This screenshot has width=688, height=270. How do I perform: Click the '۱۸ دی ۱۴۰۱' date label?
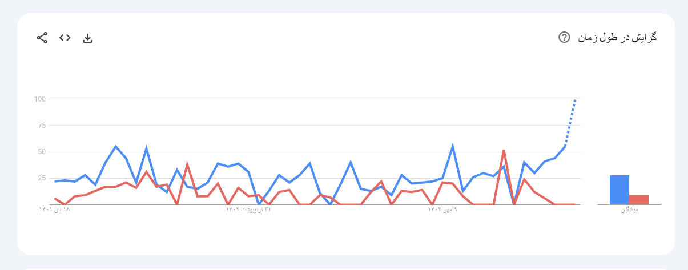tap(54, 210)
